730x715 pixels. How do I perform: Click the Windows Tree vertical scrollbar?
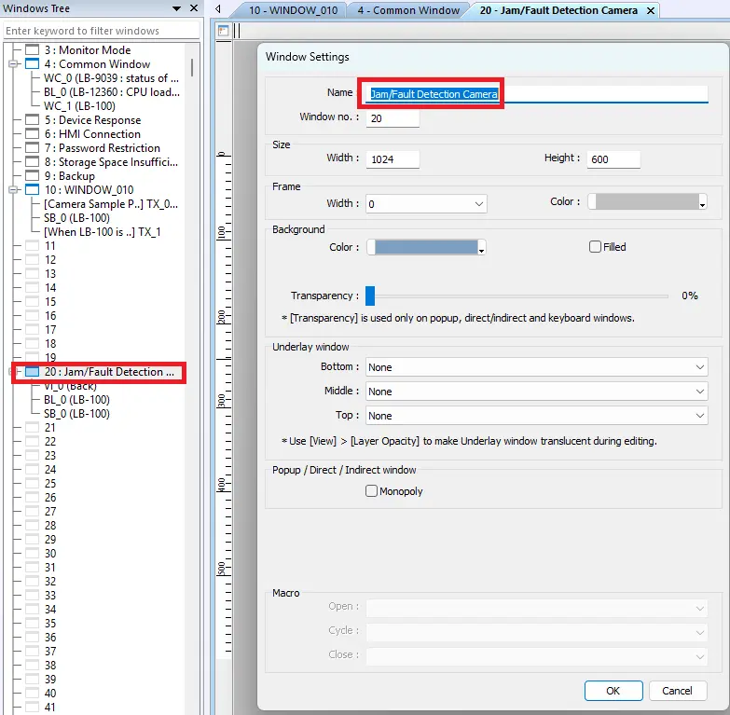(192, 67)
